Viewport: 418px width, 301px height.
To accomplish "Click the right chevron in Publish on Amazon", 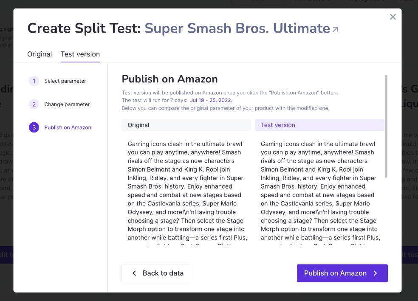I will tap(376, 273).
